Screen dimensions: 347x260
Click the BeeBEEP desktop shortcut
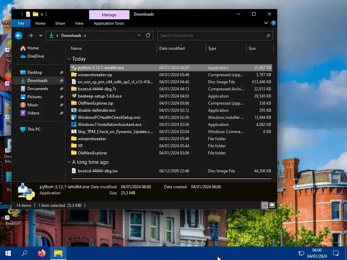pos(13,217)
